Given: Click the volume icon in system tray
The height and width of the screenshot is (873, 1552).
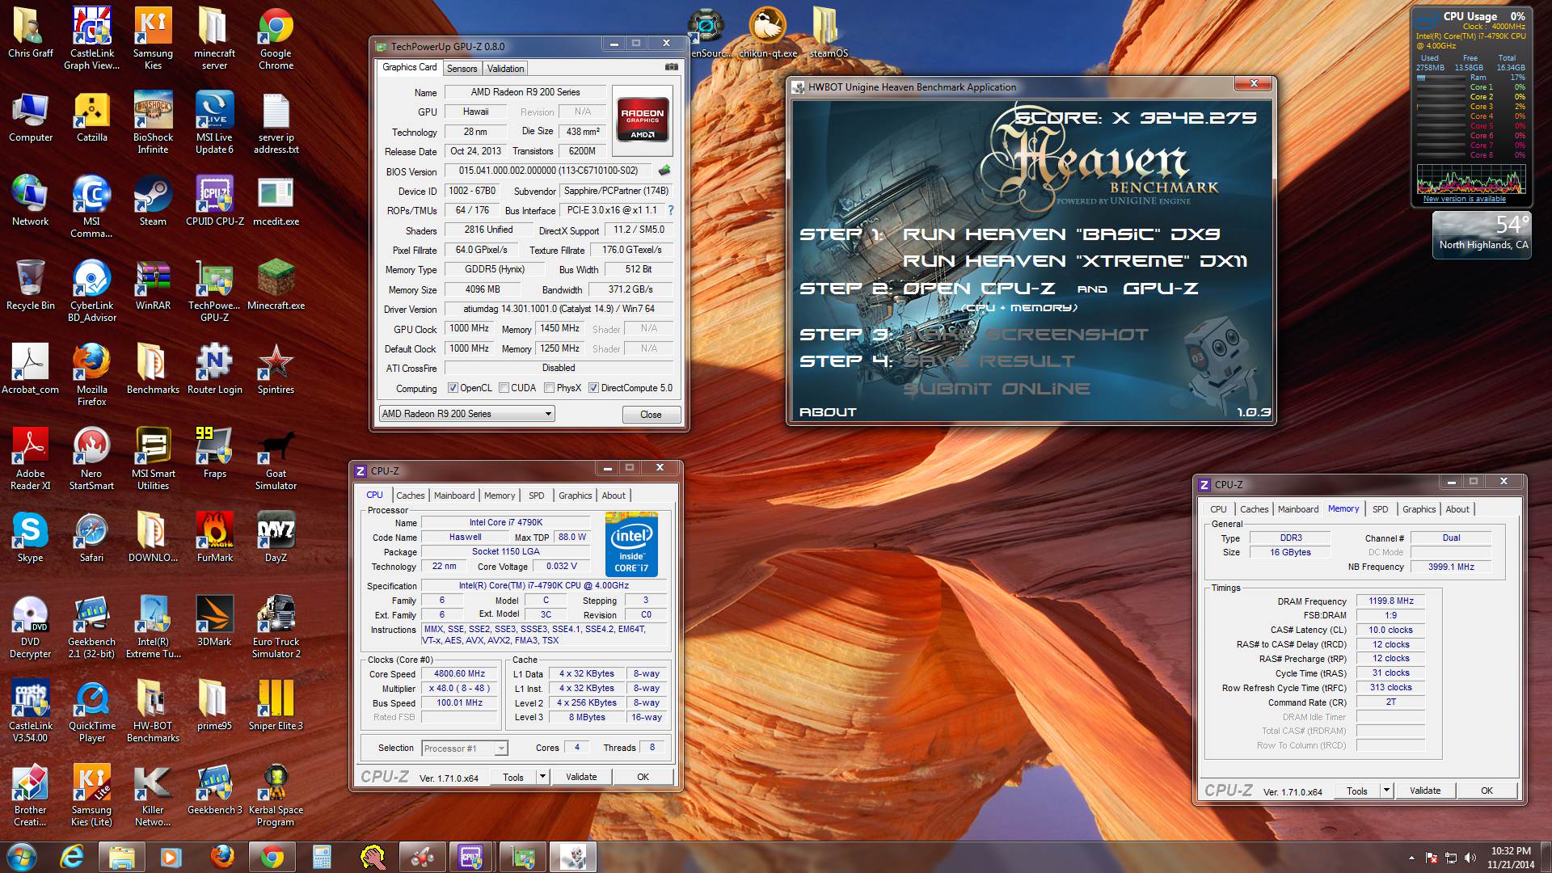Looking at the screenshot, I should [x=1470, y=858].
